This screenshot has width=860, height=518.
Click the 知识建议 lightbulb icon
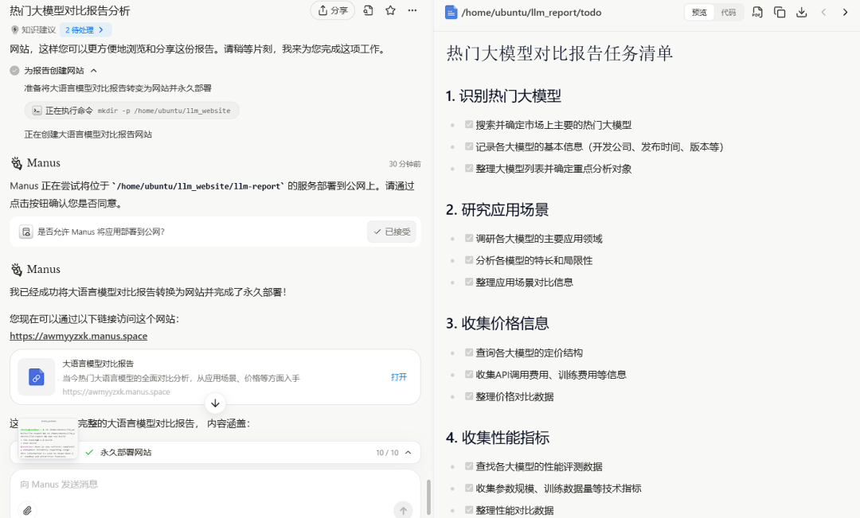click(x=15, y=29)
